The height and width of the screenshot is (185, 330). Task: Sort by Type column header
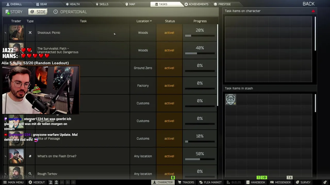[x=30, y=21]
